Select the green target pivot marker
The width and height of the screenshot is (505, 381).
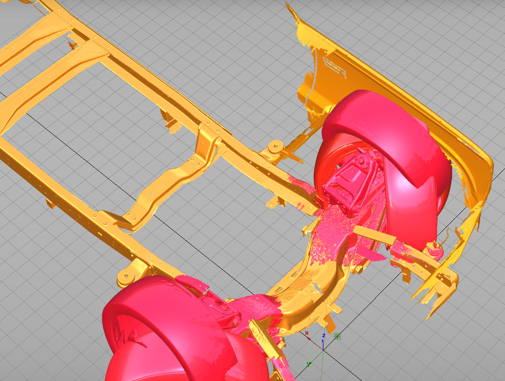[x=337, y=336]
